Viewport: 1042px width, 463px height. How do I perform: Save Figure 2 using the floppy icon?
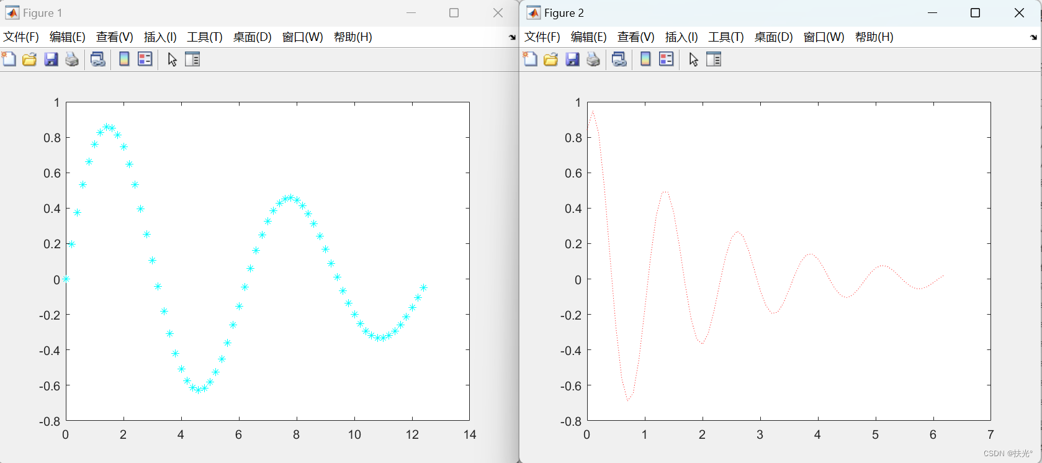(x=572, y=59)
